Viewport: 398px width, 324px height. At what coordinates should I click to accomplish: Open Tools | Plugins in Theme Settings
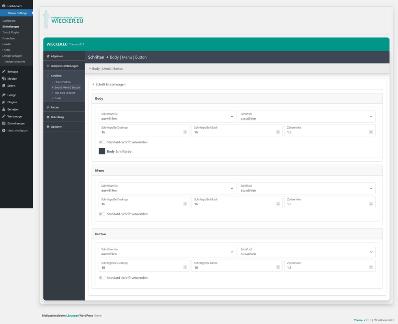[x=11, y=32]
